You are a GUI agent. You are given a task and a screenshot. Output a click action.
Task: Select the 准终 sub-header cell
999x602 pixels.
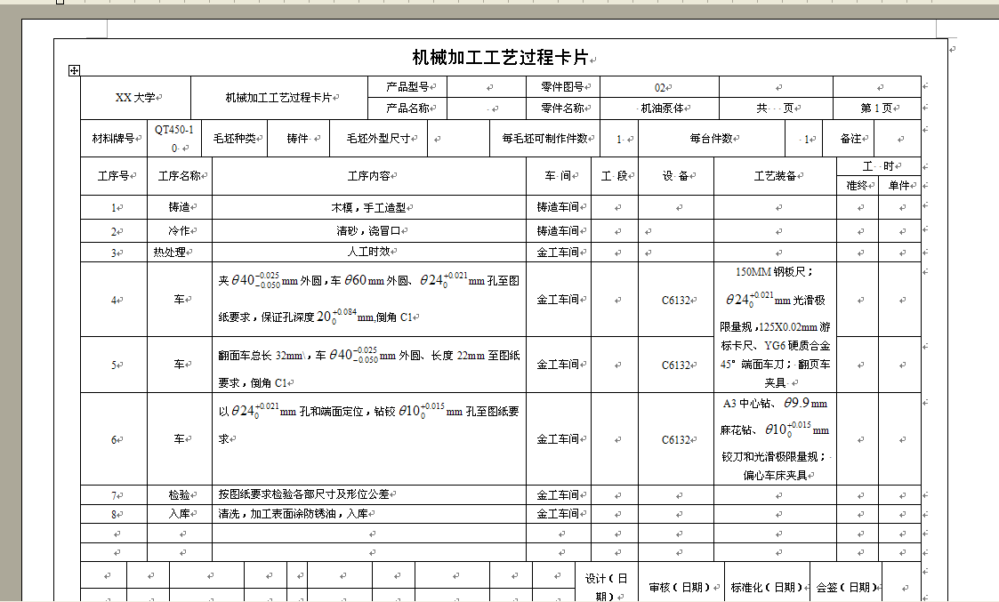point(858,185)
